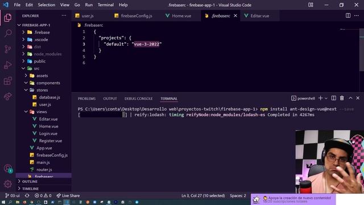Open the Go menu

coord(77,5)
